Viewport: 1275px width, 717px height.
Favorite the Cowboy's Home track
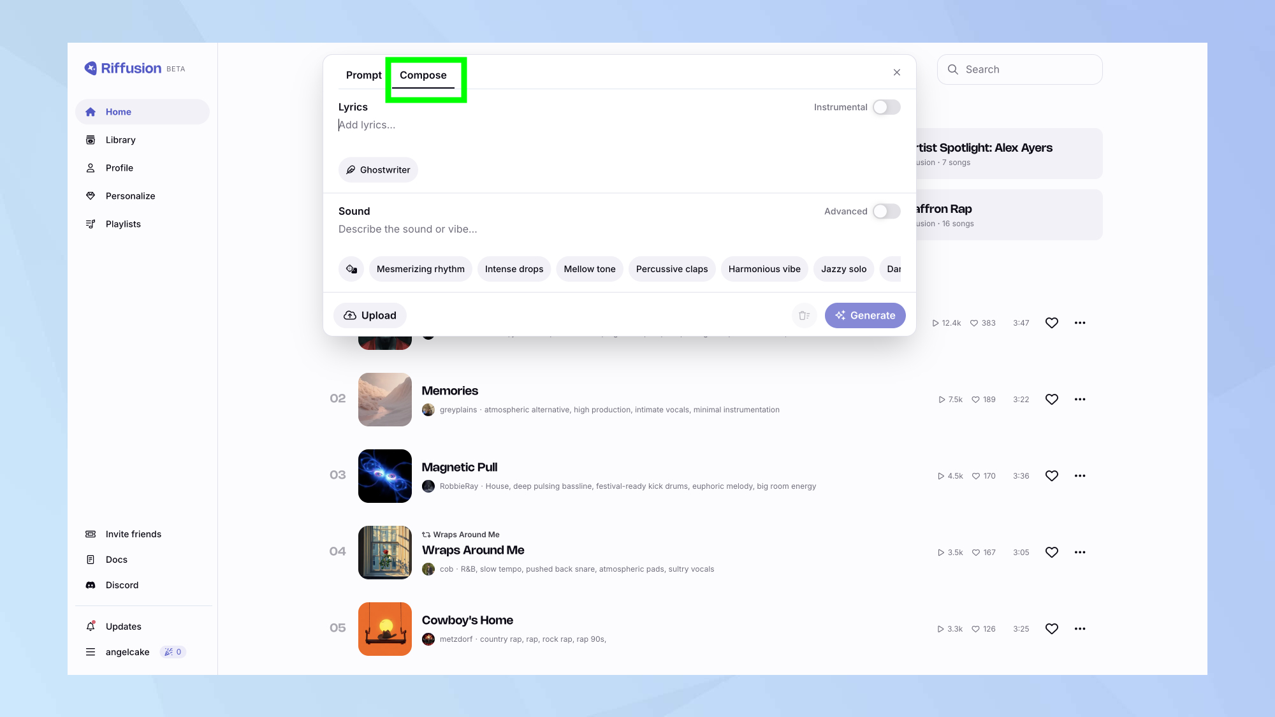1052,629
